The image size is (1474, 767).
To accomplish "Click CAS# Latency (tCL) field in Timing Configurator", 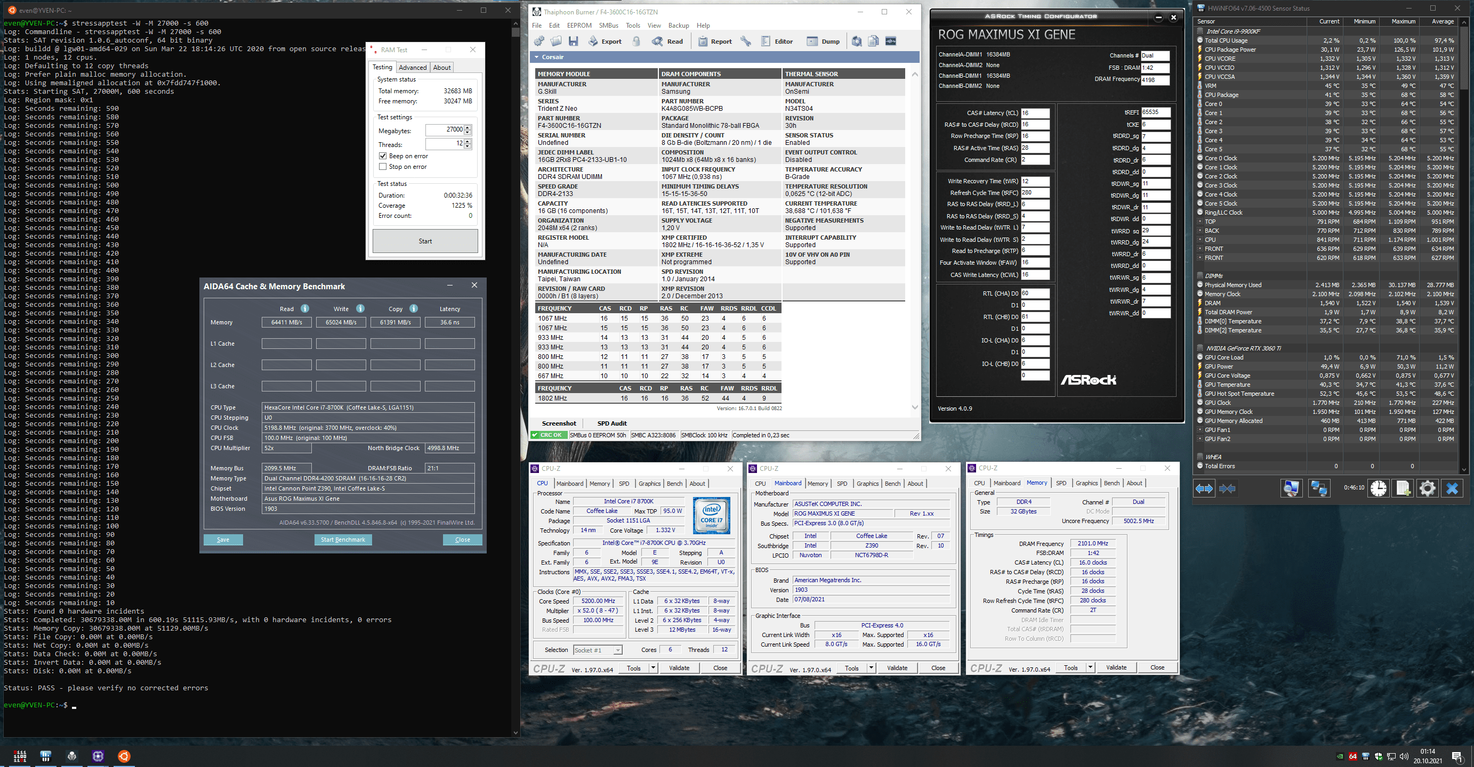I will coord(1035,113).
